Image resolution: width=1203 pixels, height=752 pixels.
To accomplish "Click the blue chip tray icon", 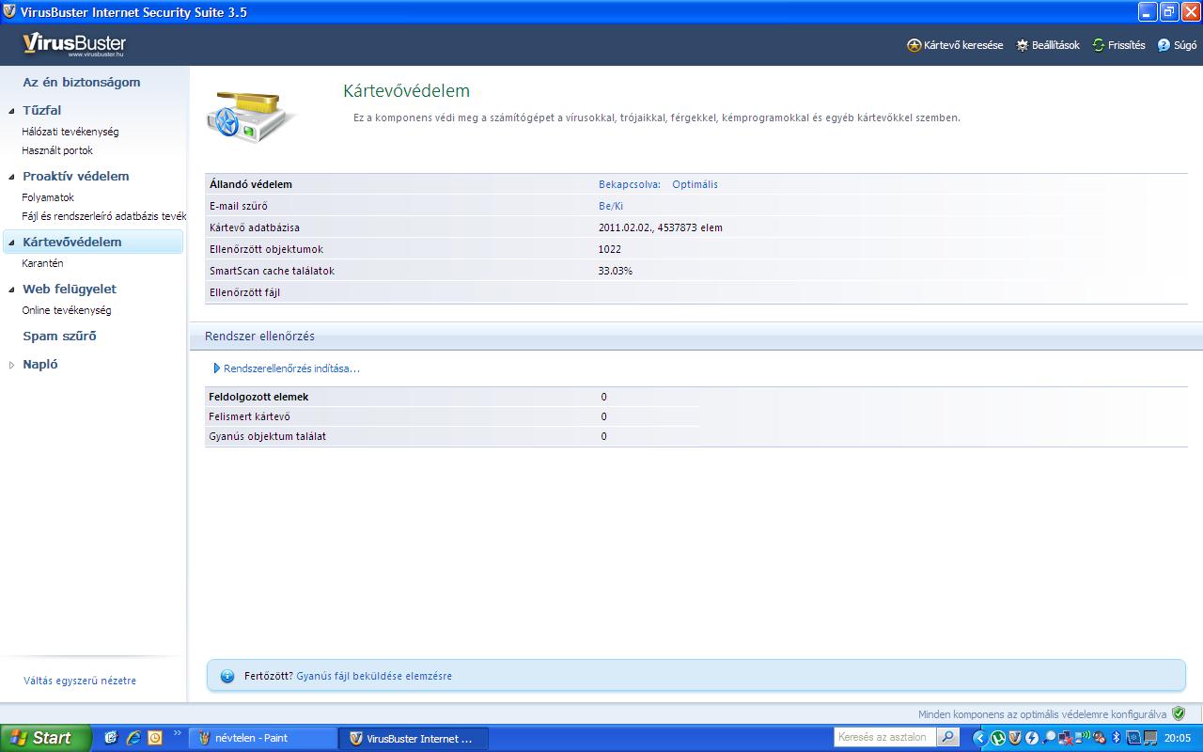I will tap(1133, 738).
